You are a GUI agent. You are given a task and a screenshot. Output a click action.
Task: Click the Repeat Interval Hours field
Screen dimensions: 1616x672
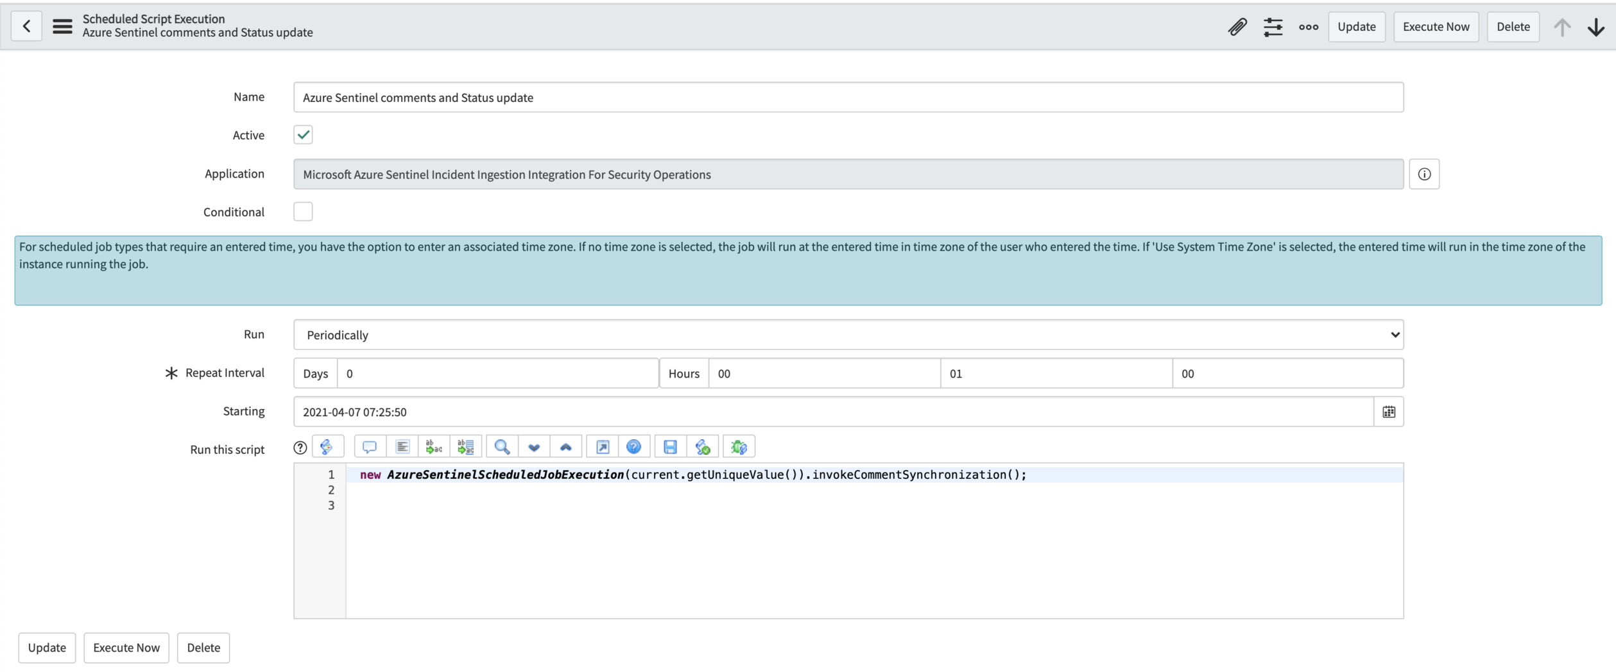(x=824, y=373)
